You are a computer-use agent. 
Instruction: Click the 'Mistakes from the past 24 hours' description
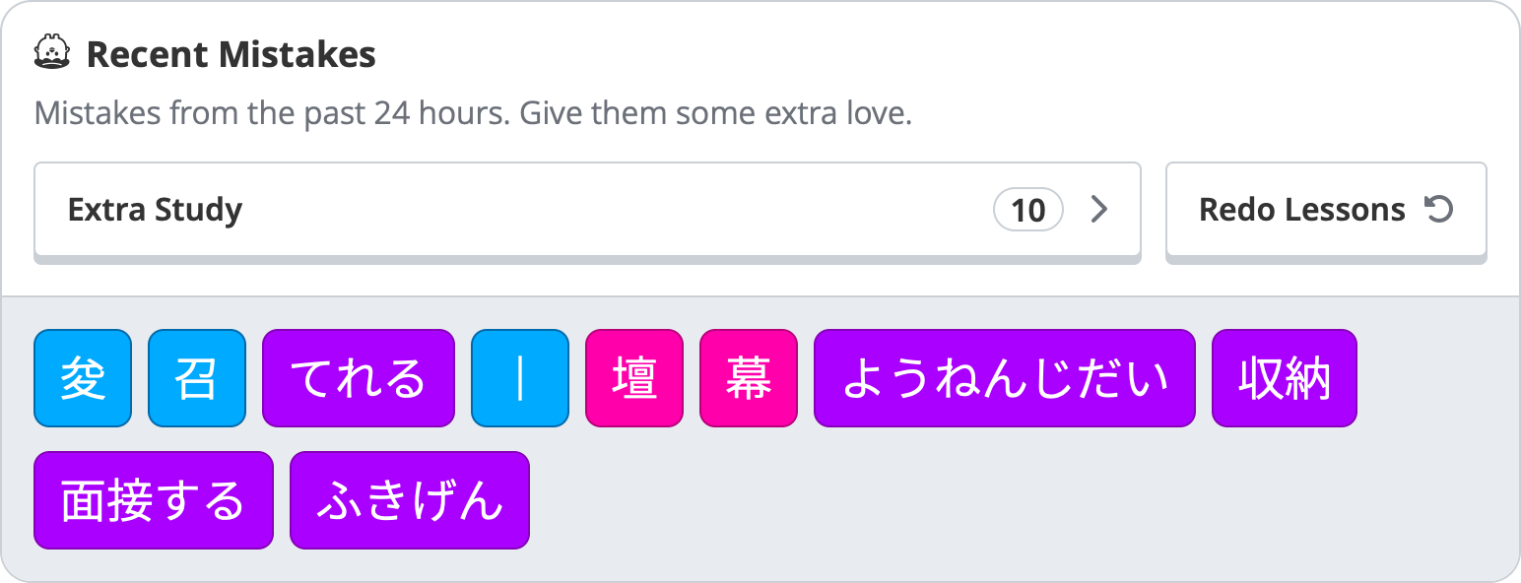(x=271, y=114)
